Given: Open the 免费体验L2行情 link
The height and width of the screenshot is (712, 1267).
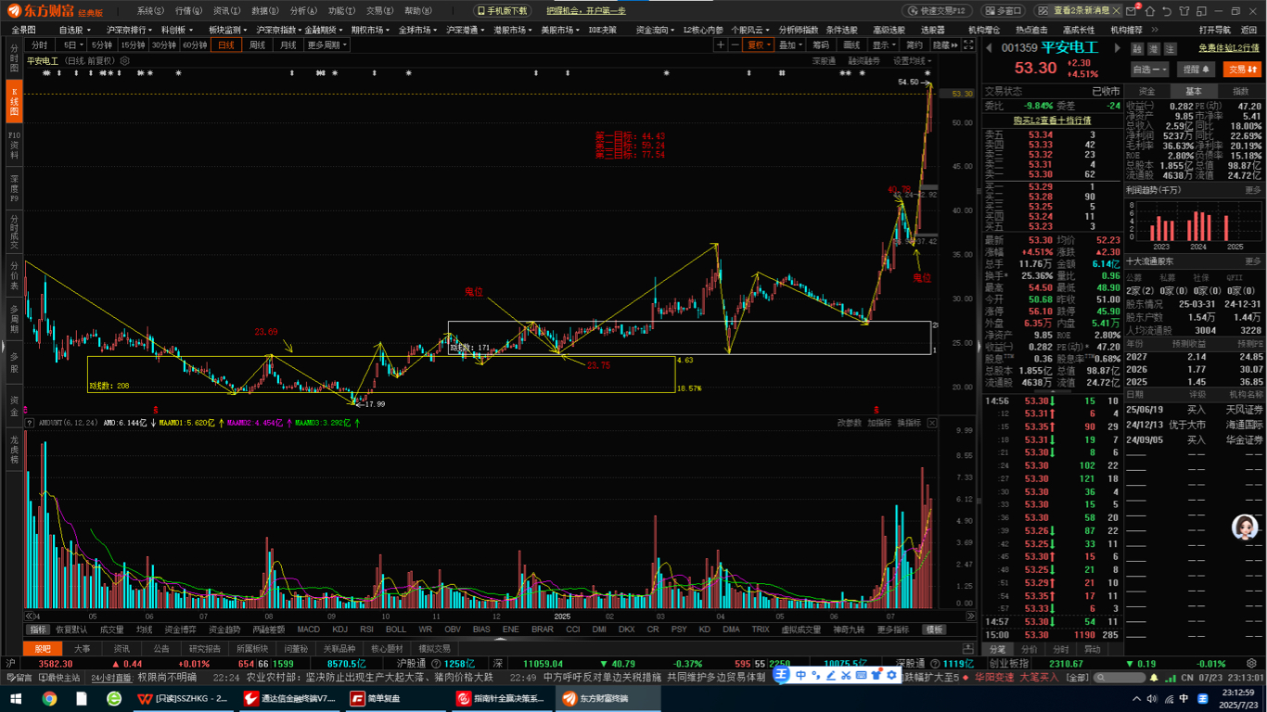Looking at the screenshot, I should [x=1228, y=48].
